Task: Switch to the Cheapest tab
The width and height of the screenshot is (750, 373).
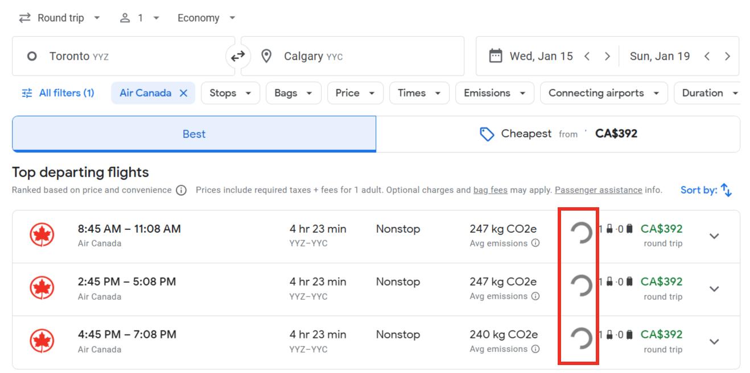Action: [558, 134]
